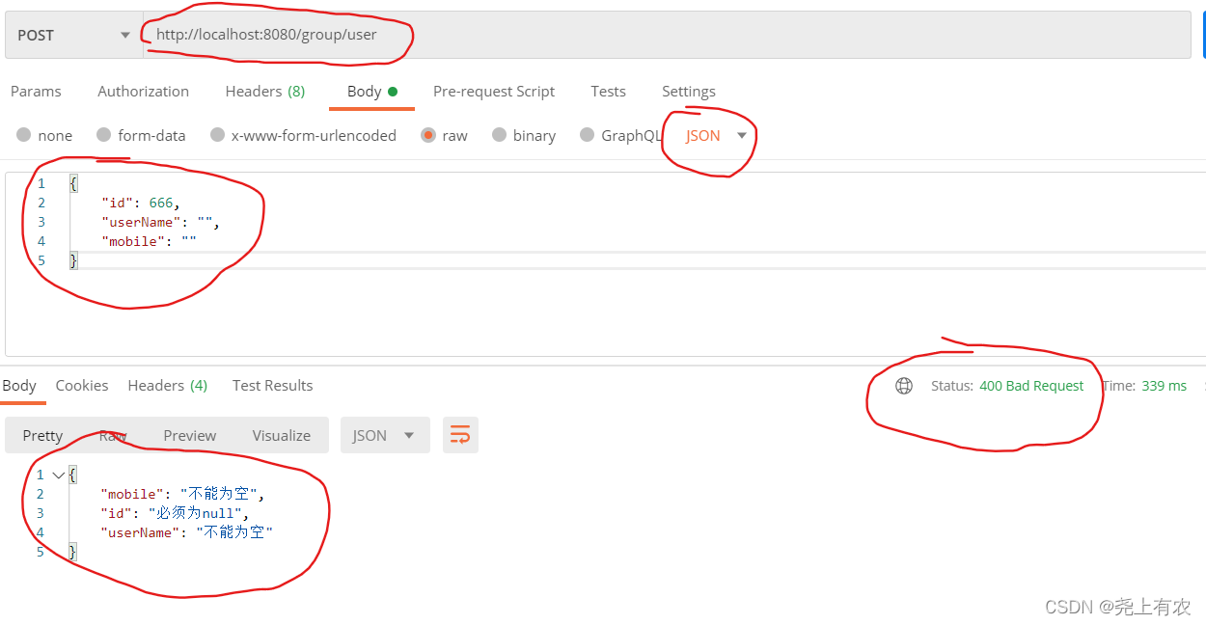
Task: Click the 339 ms response time
Action: coord(1165,386)
